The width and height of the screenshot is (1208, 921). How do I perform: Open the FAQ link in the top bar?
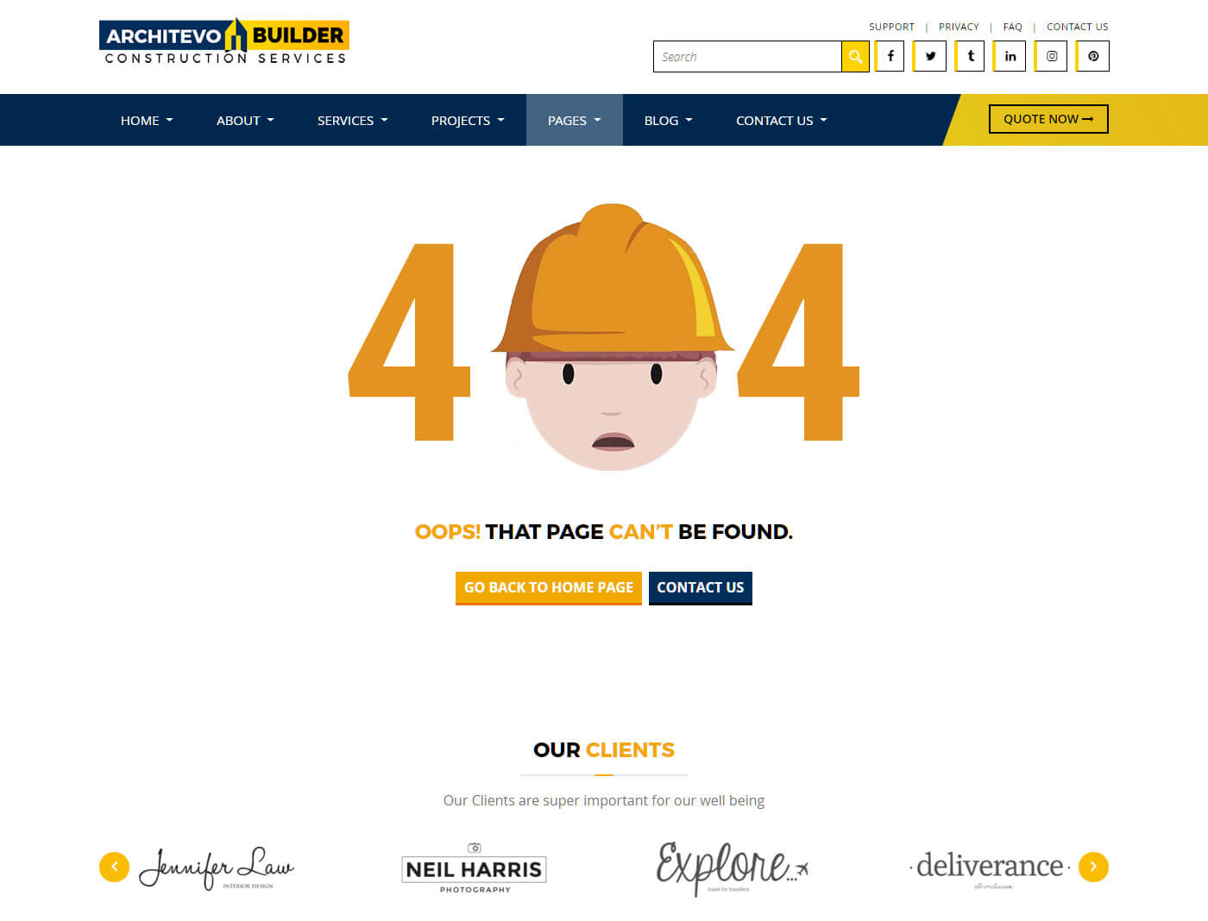[x=1012, y=27]
